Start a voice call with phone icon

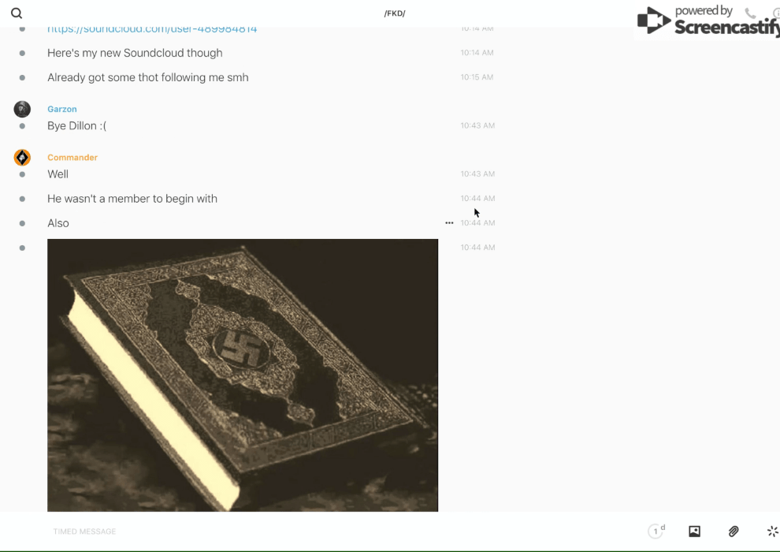coord(750,13)
